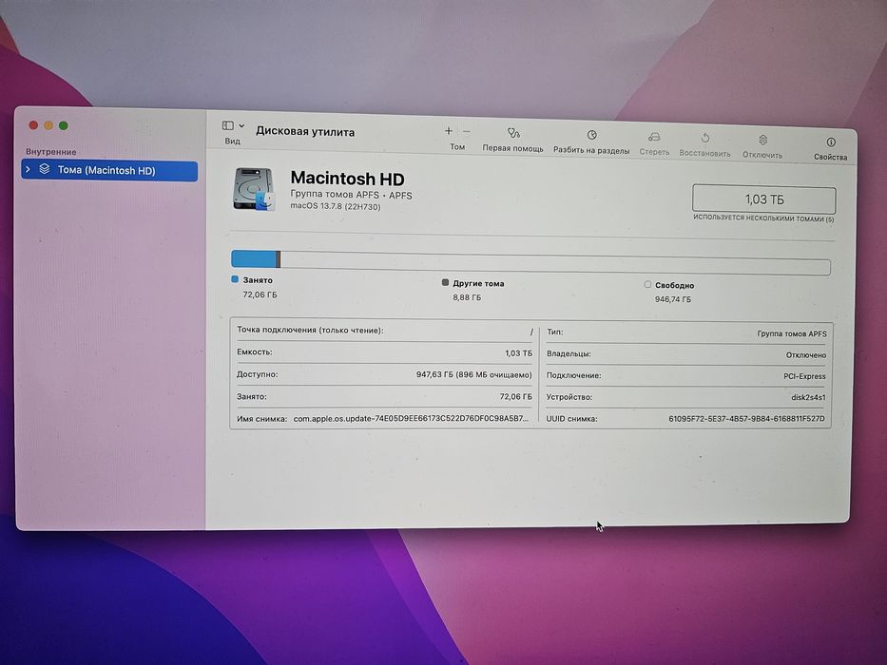Select Тома (Macintosh HD) in sidebar

point(109,170)
